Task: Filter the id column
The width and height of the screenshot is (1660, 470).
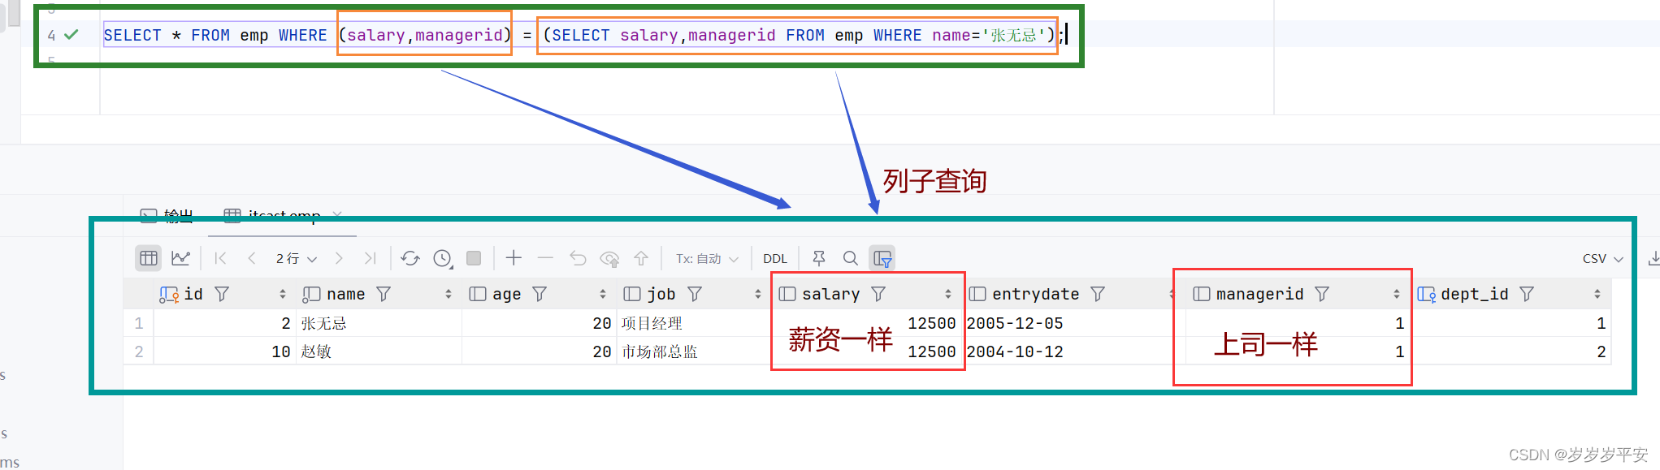Action: pos(222,294)
